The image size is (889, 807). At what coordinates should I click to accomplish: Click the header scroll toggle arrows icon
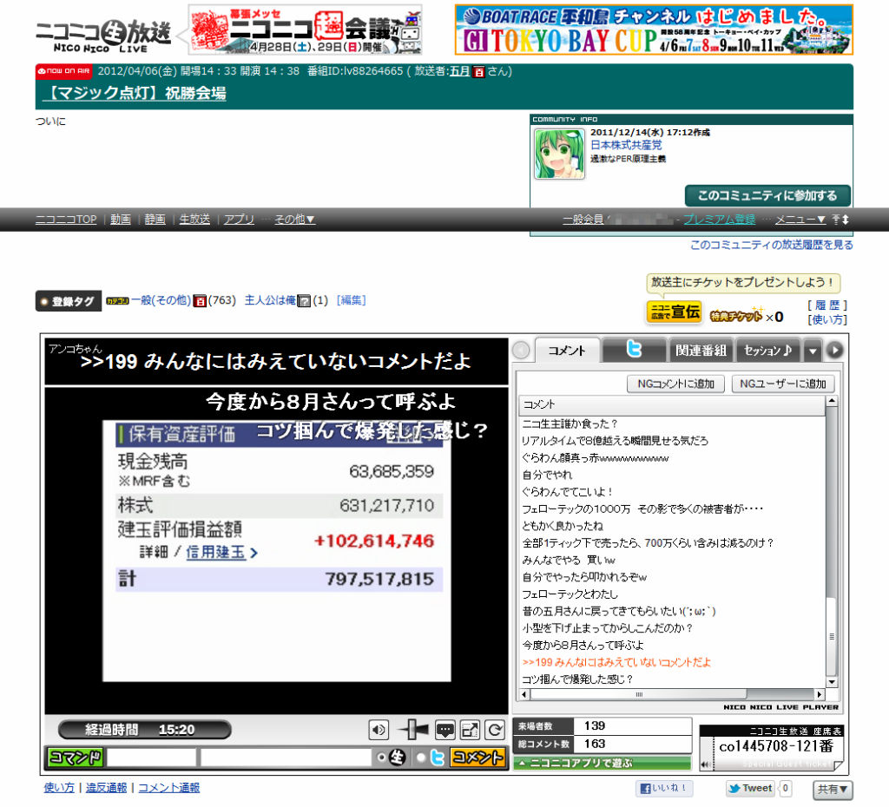(x=840, y=220)
